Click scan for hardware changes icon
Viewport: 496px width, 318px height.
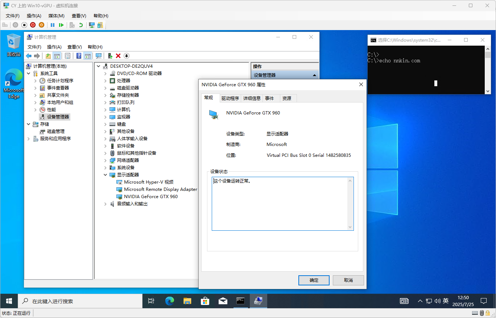(x=99, y=56)
